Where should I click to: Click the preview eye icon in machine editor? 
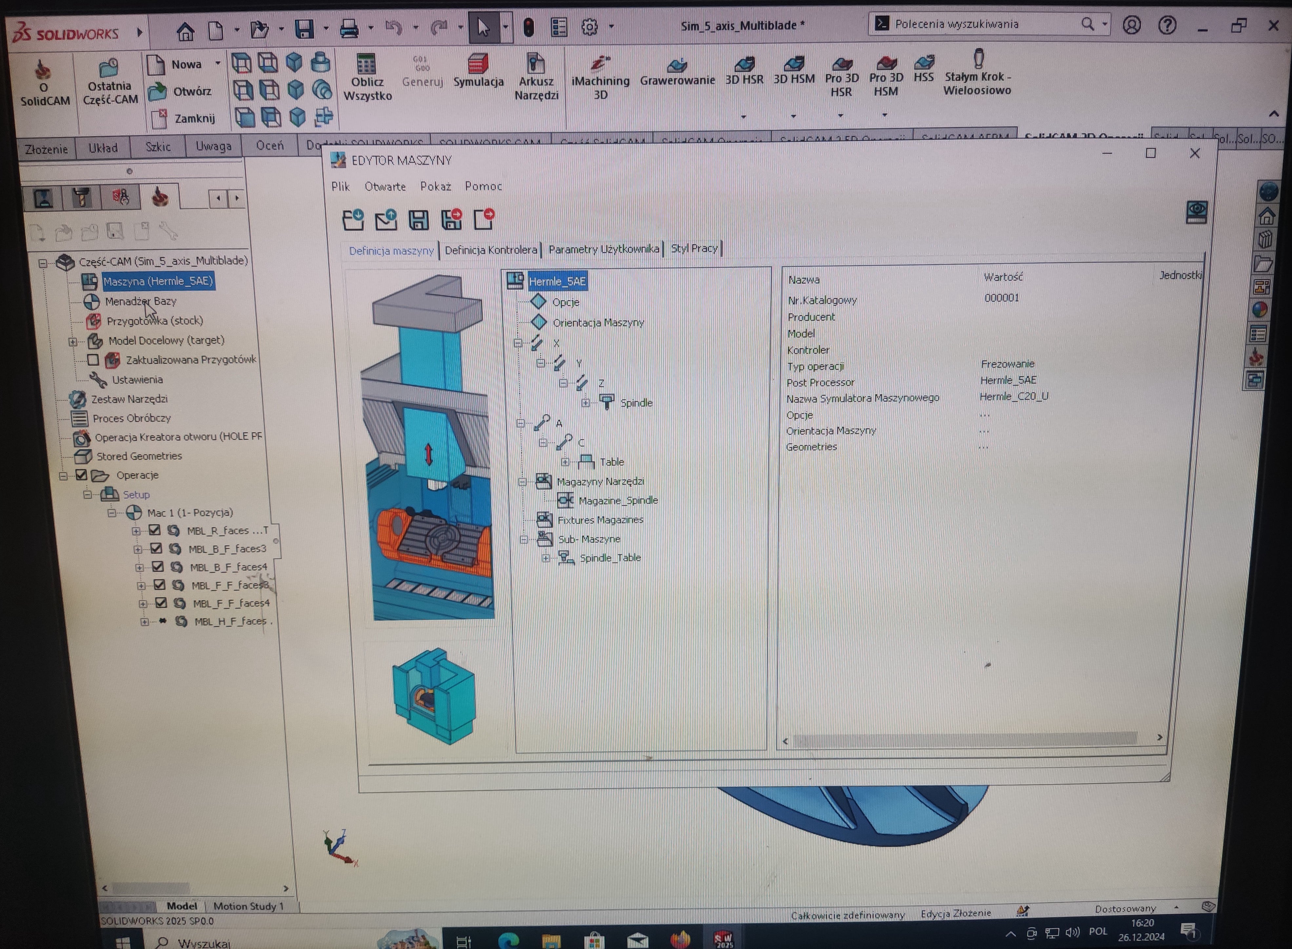[x=1196, y=212]
